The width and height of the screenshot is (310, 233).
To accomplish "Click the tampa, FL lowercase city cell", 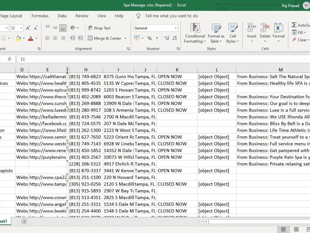I will (145, 184).
